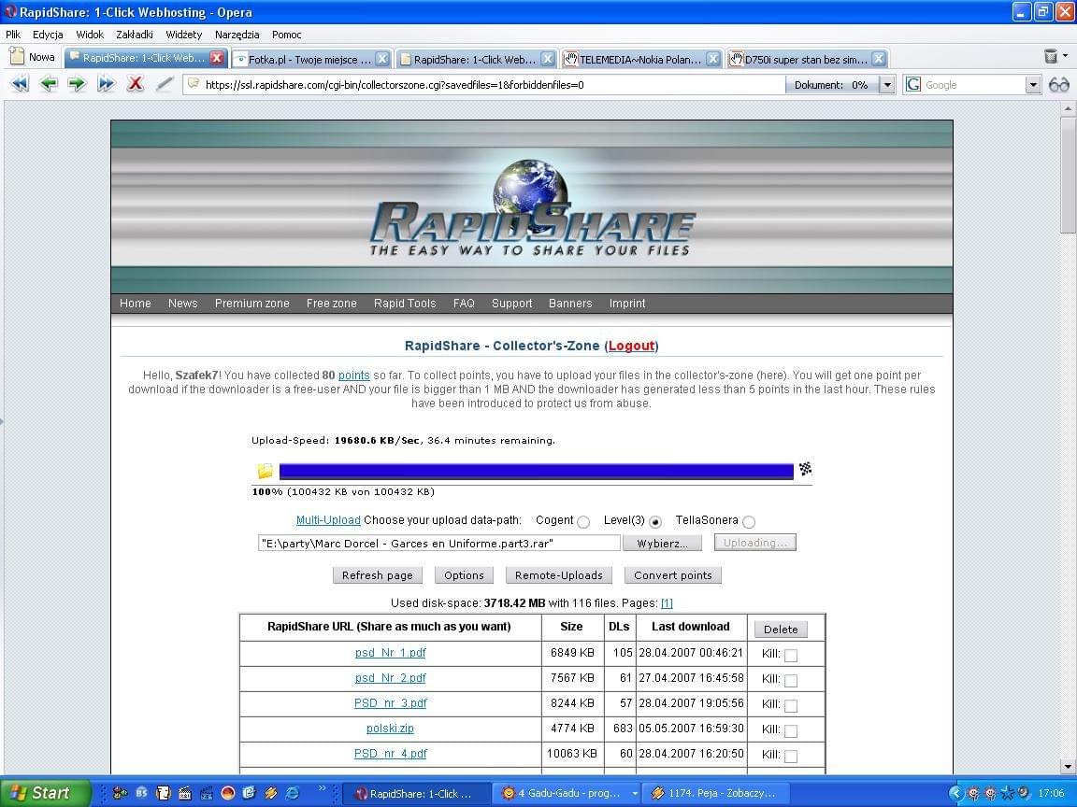
Task: Click the wand pencil icon in toolbar
Action: (165, 84)
